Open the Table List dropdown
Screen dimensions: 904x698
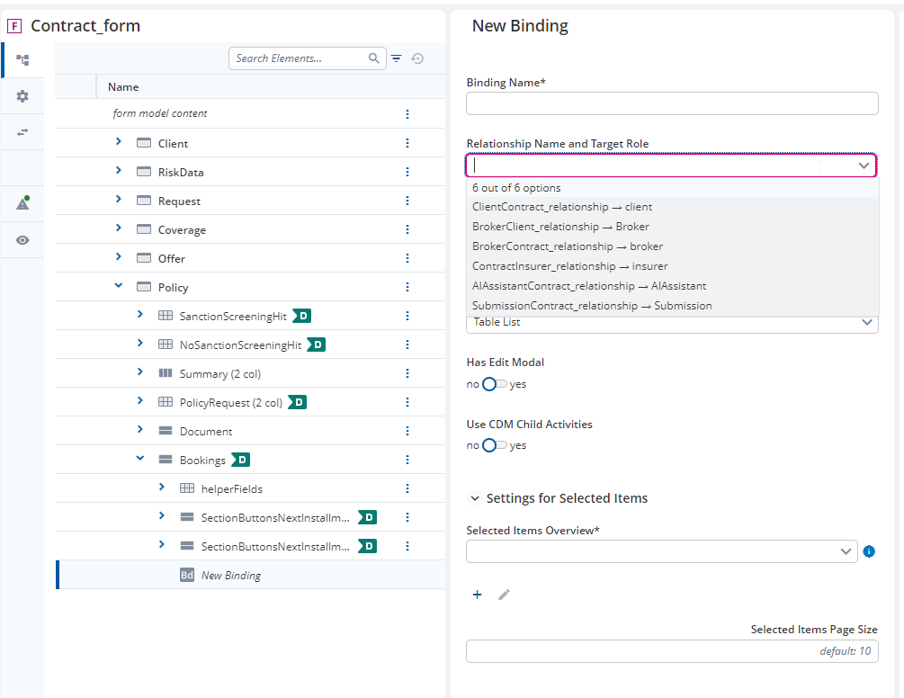pyautogui.click(x=672, y=323)
